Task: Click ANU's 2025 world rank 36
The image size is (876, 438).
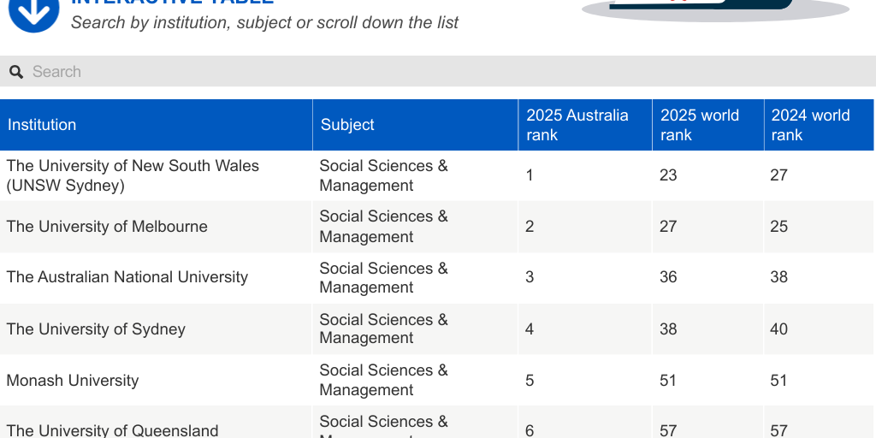Action: (x=668, y=278)
